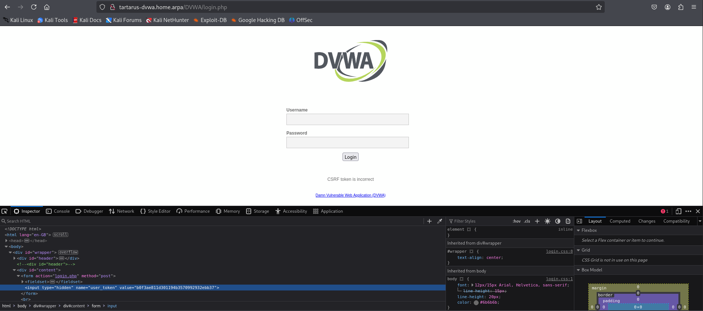Expand the head element node

(x=6, y=241)
